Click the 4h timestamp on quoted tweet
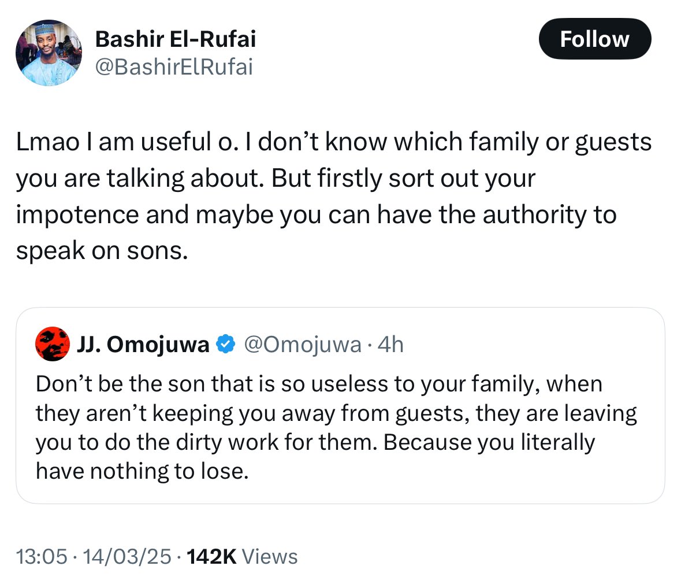The image size is (681, 588). tap(390, 345)
